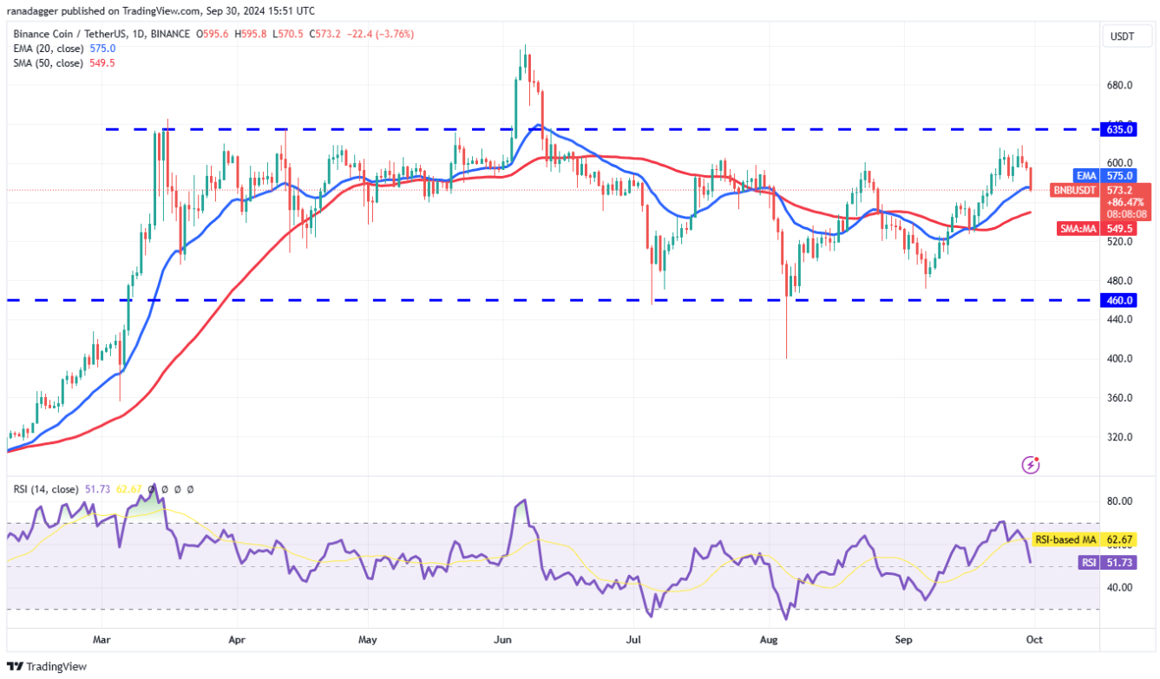Click the Sep label on time axis
The image size is (1160, 679).
904,640
